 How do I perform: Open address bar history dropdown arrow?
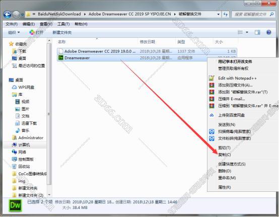[219, 14]
